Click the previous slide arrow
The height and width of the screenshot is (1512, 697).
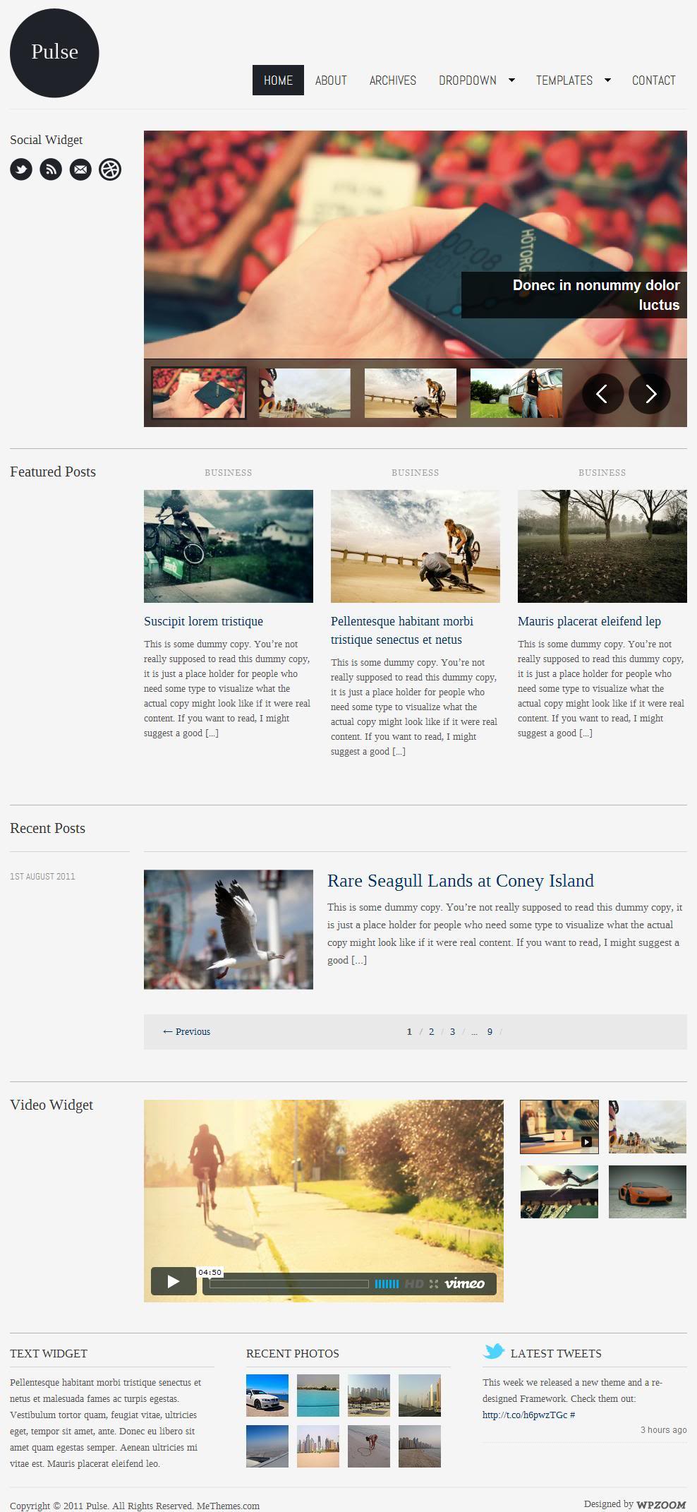602,393
